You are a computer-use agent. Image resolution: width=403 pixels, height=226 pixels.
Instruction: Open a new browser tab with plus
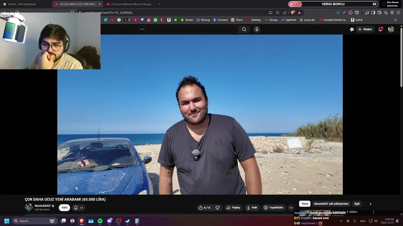159,4
